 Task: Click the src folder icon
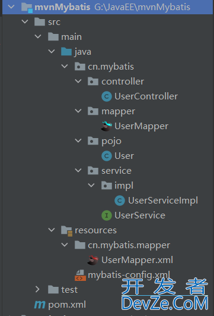click(40, 22)
